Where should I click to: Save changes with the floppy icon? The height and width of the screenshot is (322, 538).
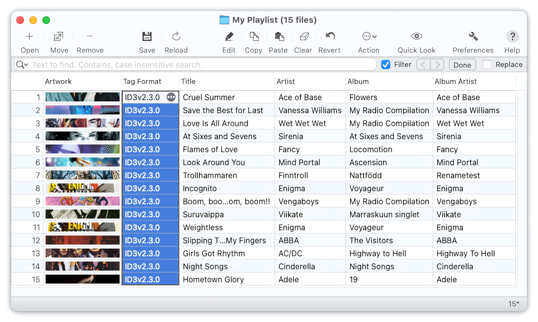(x=147, y=36)
